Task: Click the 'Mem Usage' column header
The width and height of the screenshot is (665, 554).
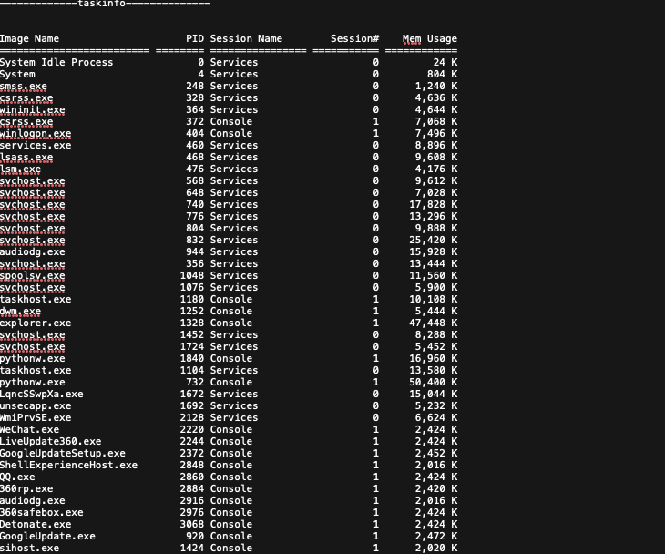Action: coord(430,38)
